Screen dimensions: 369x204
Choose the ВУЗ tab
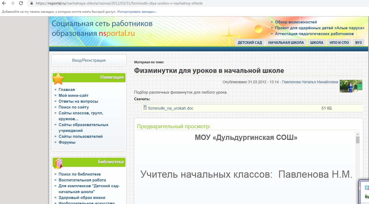point(358,43)
